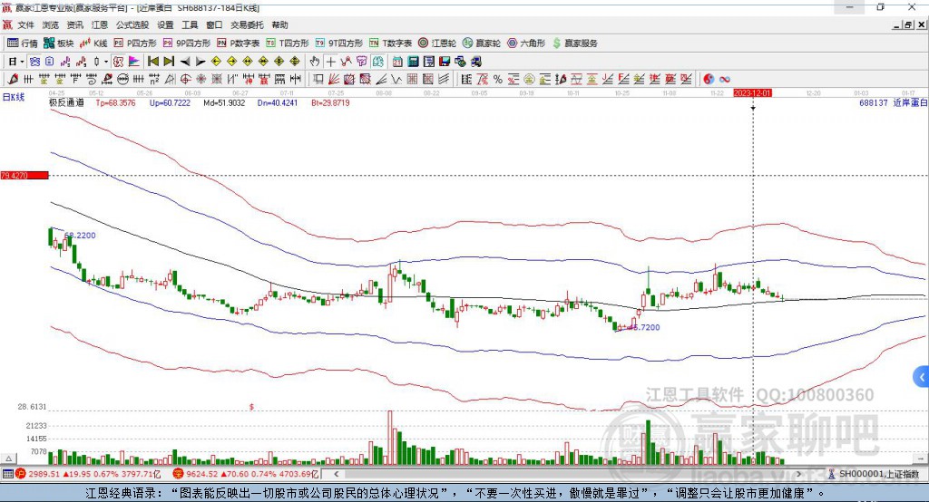
Task: Select the percent % line tool
Action: point(498,80)
